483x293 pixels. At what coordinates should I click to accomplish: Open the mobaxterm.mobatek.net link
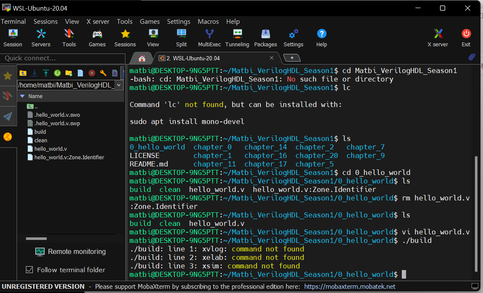350,287
